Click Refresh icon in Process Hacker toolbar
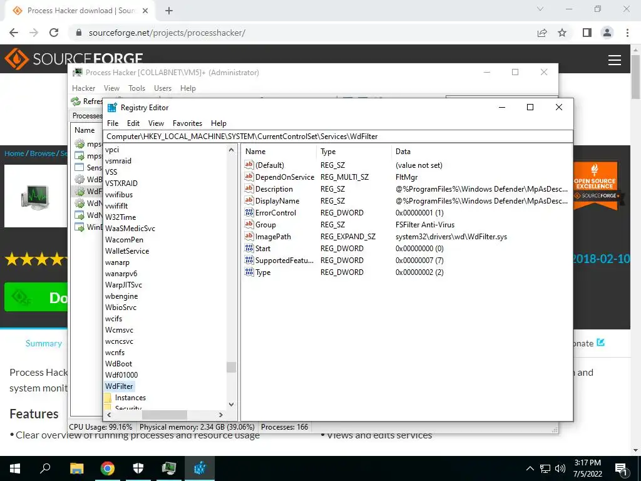 (x=76, y=101)
